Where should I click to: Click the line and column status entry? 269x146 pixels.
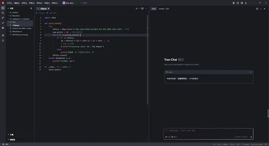(x=217, y=144)
